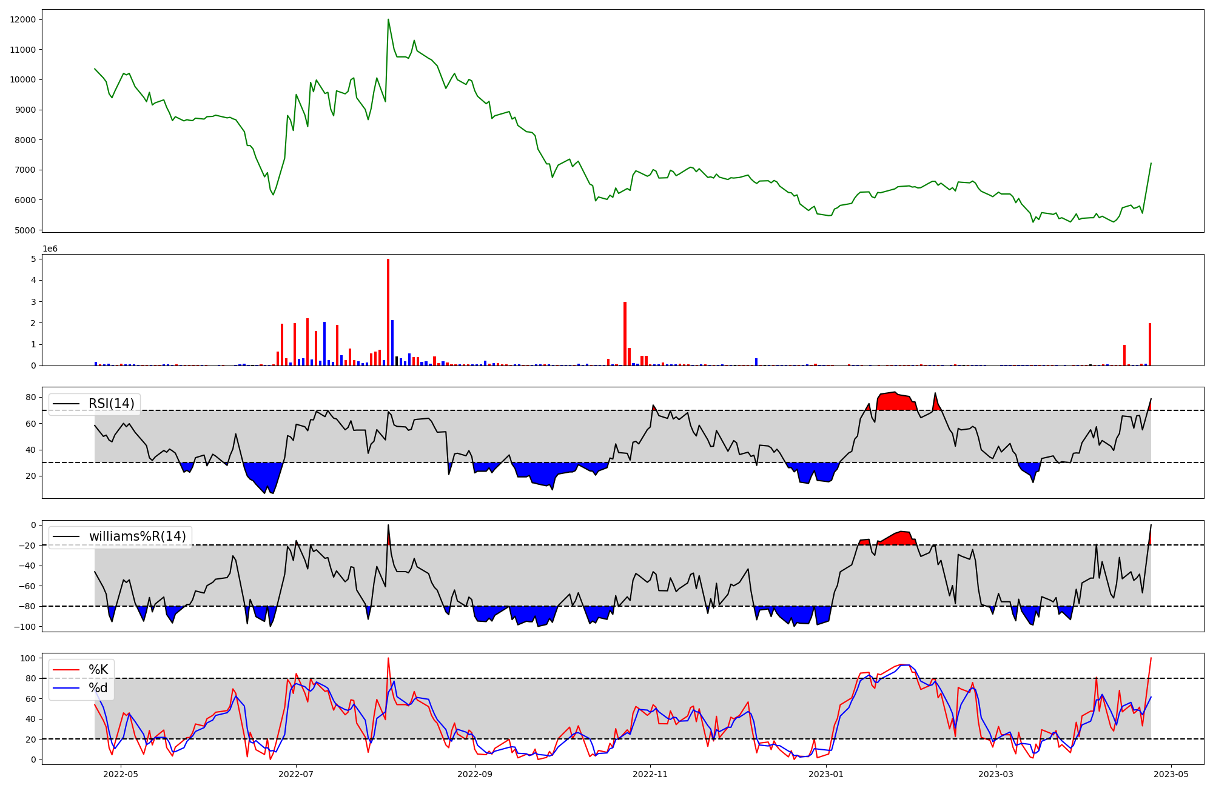1213x788 pixels.
Task: Click the 1e6 volume scale label
Action: (50, 249)
